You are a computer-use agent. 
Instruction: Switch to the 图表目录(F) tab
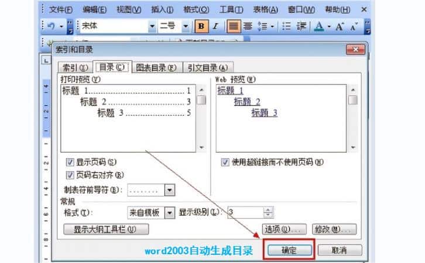point(156,68)
